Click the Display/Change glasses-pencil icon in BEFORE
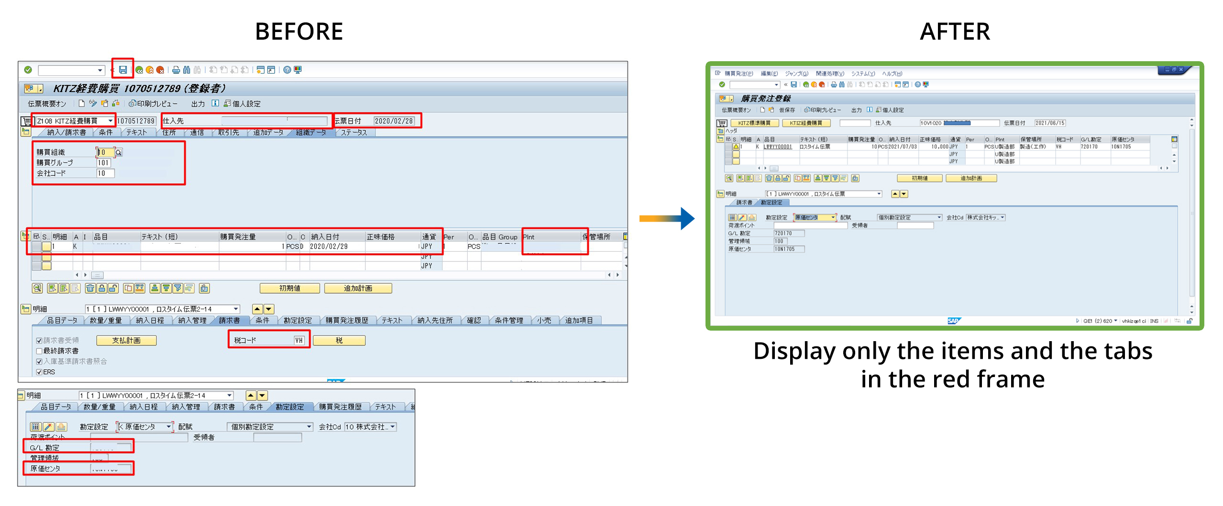 (x=93, y=103)
